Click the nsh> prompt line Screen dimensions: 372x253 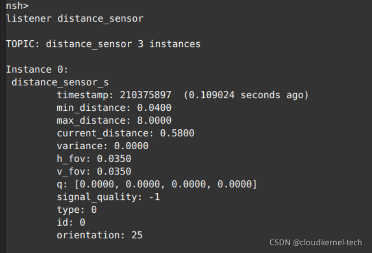tap(17, 6)
